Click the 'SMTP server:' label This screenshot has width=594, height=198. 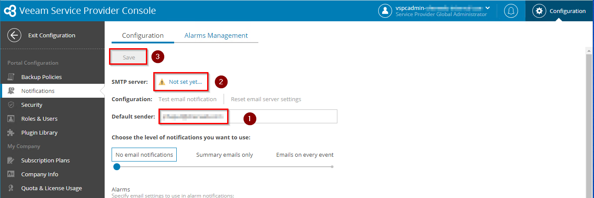[130, 82]
